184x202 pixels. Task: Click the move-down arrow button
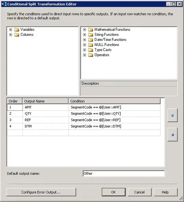click(172, 135)
